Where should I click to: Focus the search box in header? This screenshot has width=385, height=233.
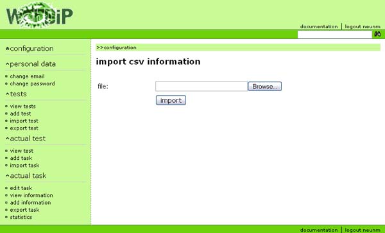pos(335,35)
